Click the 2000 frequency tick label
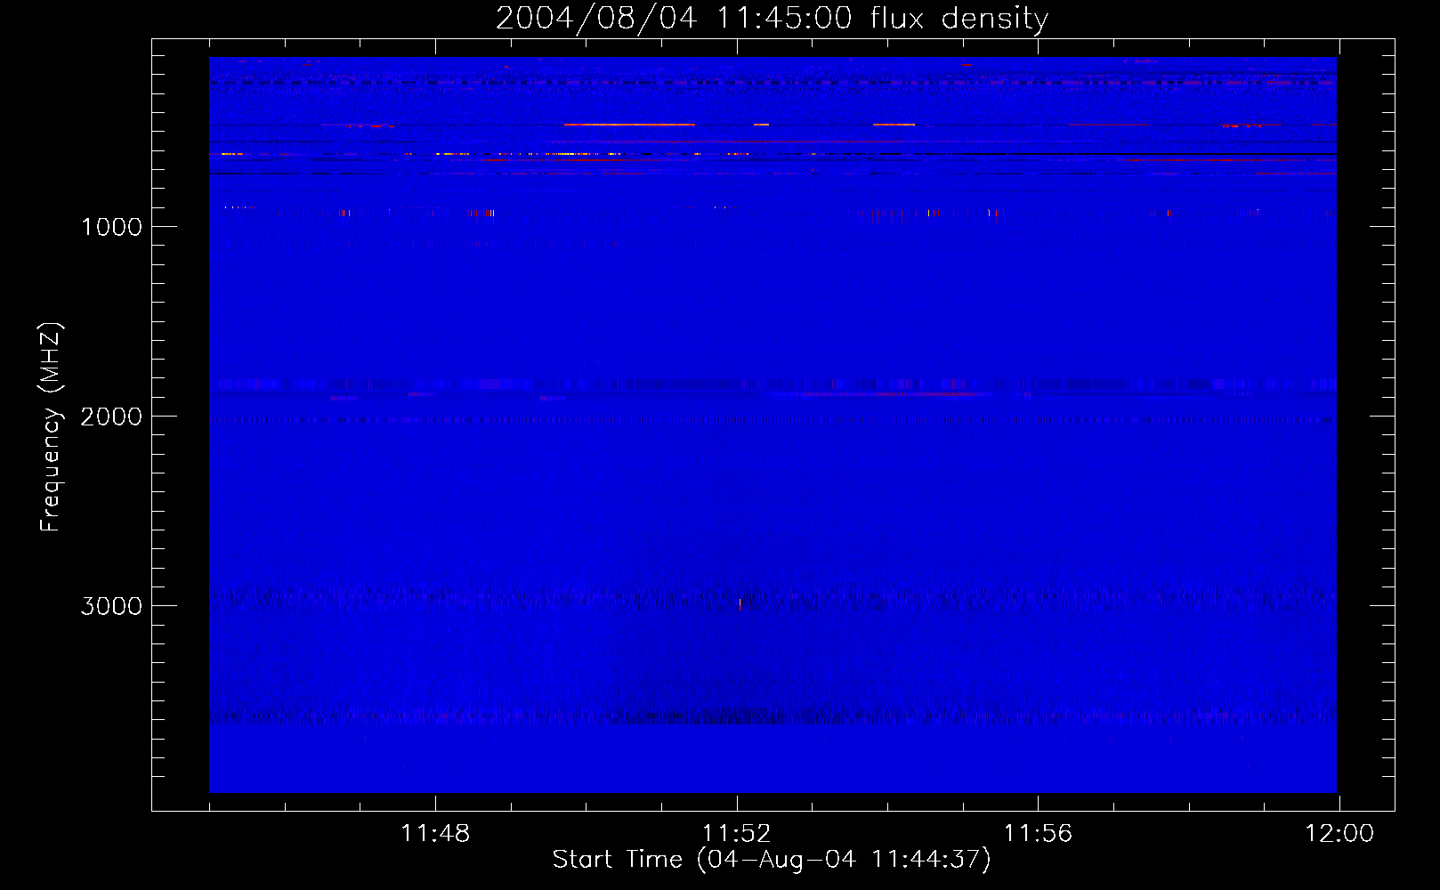The width and height of the screenshot is (1440, 890). [x=111, y=417]
